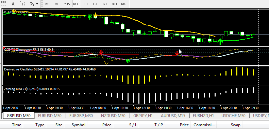Screen dimensions: 269x129
Task: Expand the triangle beside the GBPUSD,M30 chart title
Action: [x=5, y=12]
